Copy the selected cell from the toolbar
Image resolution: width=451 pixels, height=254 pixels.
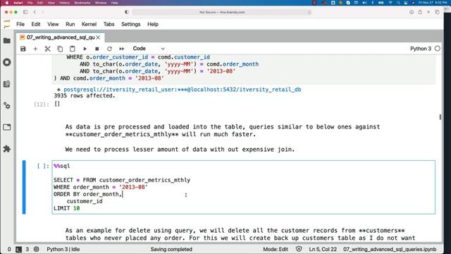[x=60, y=49]
